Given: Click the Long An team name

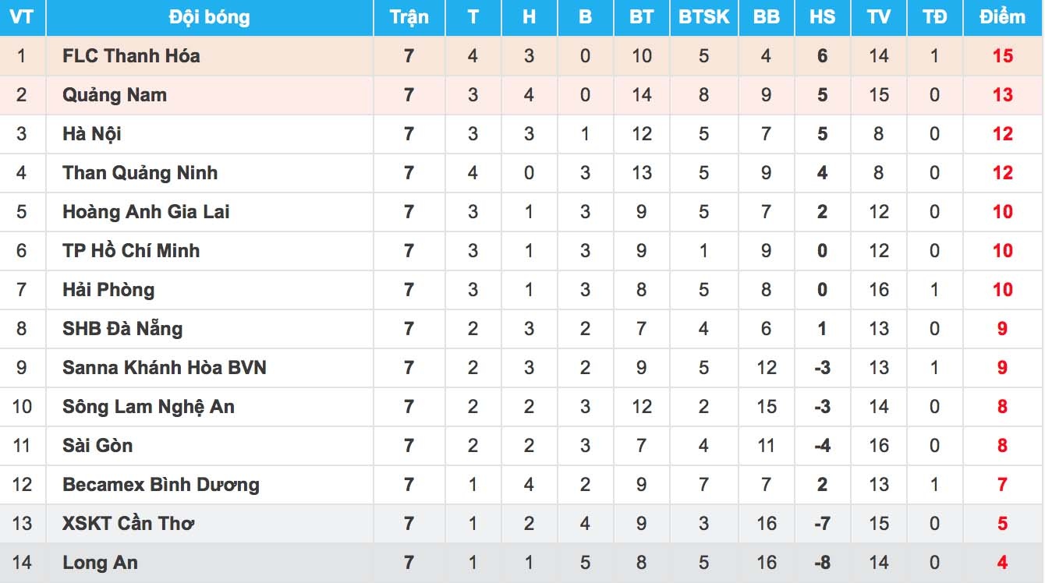Looking at the screenshot, I should 100,563.
